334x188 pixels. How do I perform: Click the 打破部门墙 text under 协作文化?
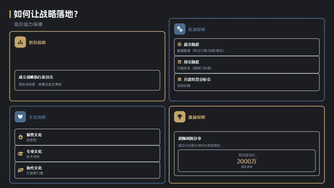point(35,173)
